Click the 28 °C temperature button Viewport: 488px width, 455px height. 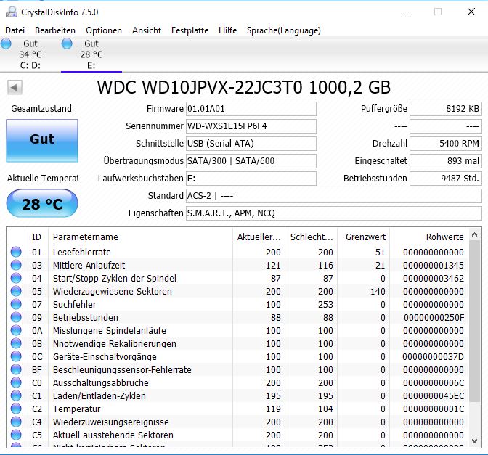42,204
